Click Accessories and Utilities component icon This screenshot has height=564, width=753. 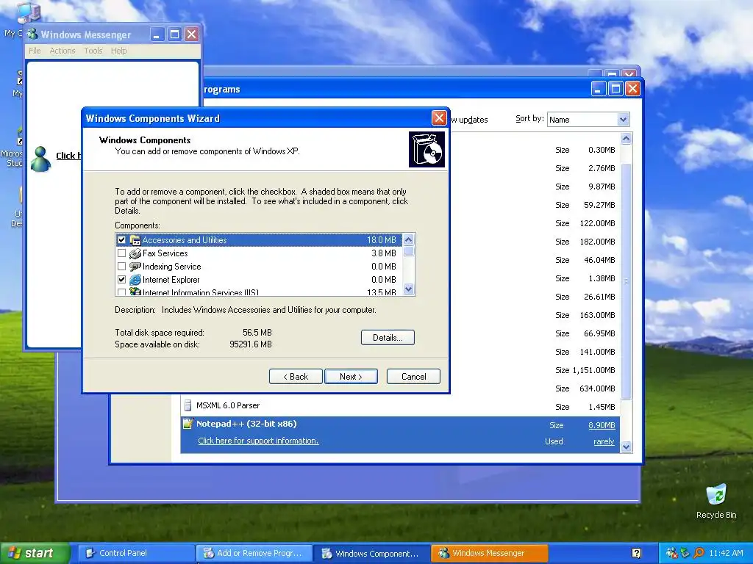pos(135,240)
